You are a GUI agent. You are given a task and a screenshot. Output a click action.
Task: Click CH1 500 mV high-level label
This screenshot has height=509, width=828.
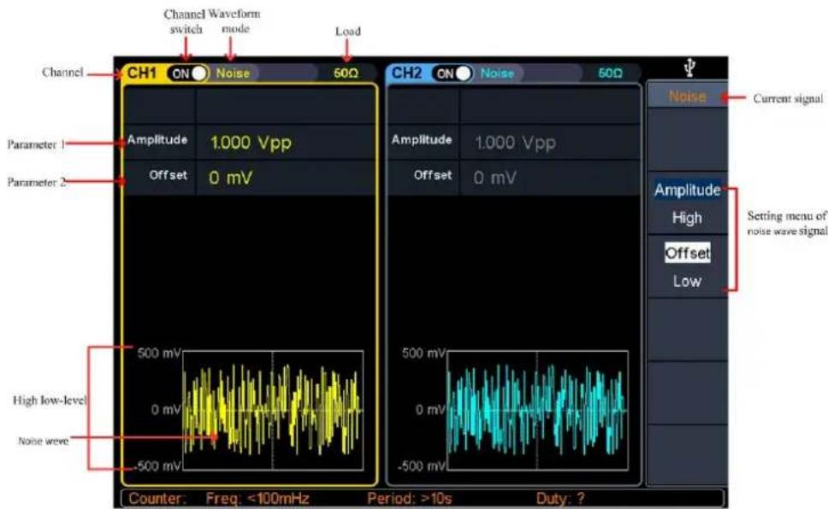[x=159, y=353]
